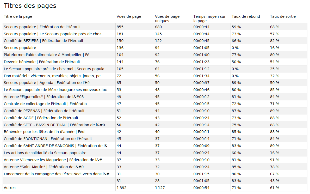Click the 'Devenir bénévole' page title
The image size is (310, 194).
(42, 62)
